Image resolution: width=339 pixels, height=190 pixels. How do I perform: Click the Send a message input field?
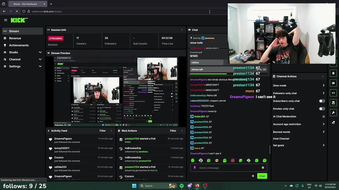click(229, 168)
